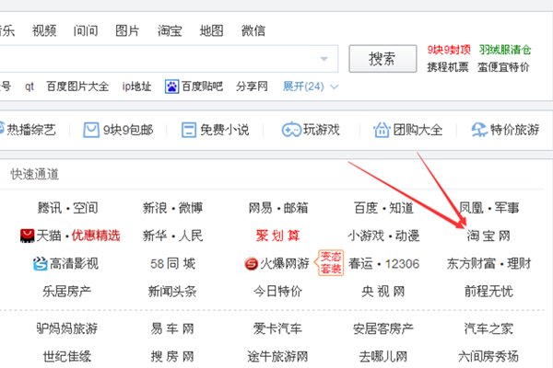Open the 凤凰·军事 link

[x=489, y=208]
